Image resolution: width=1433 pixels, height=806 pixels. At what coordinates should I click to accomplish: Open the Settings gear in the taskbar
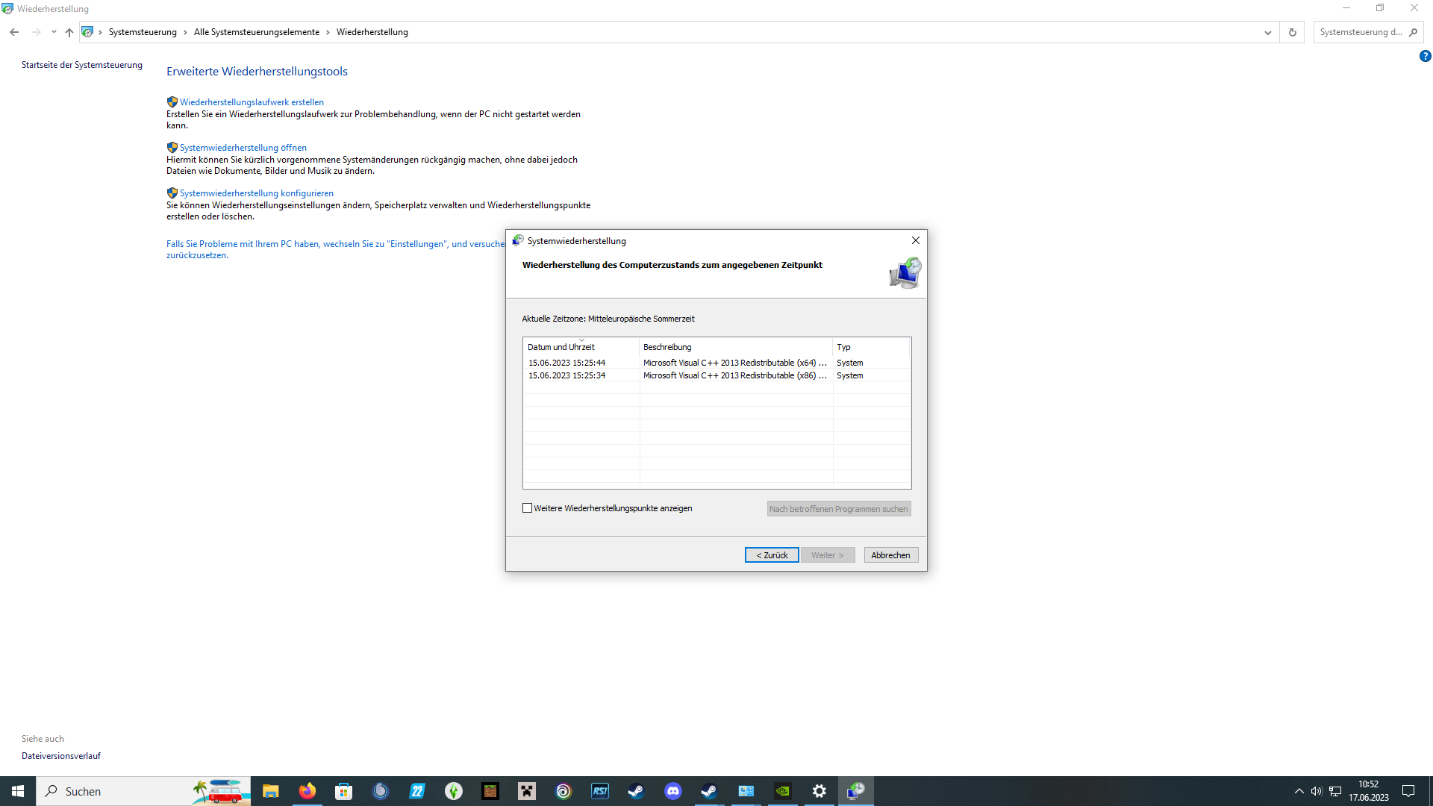click(819, 791)
